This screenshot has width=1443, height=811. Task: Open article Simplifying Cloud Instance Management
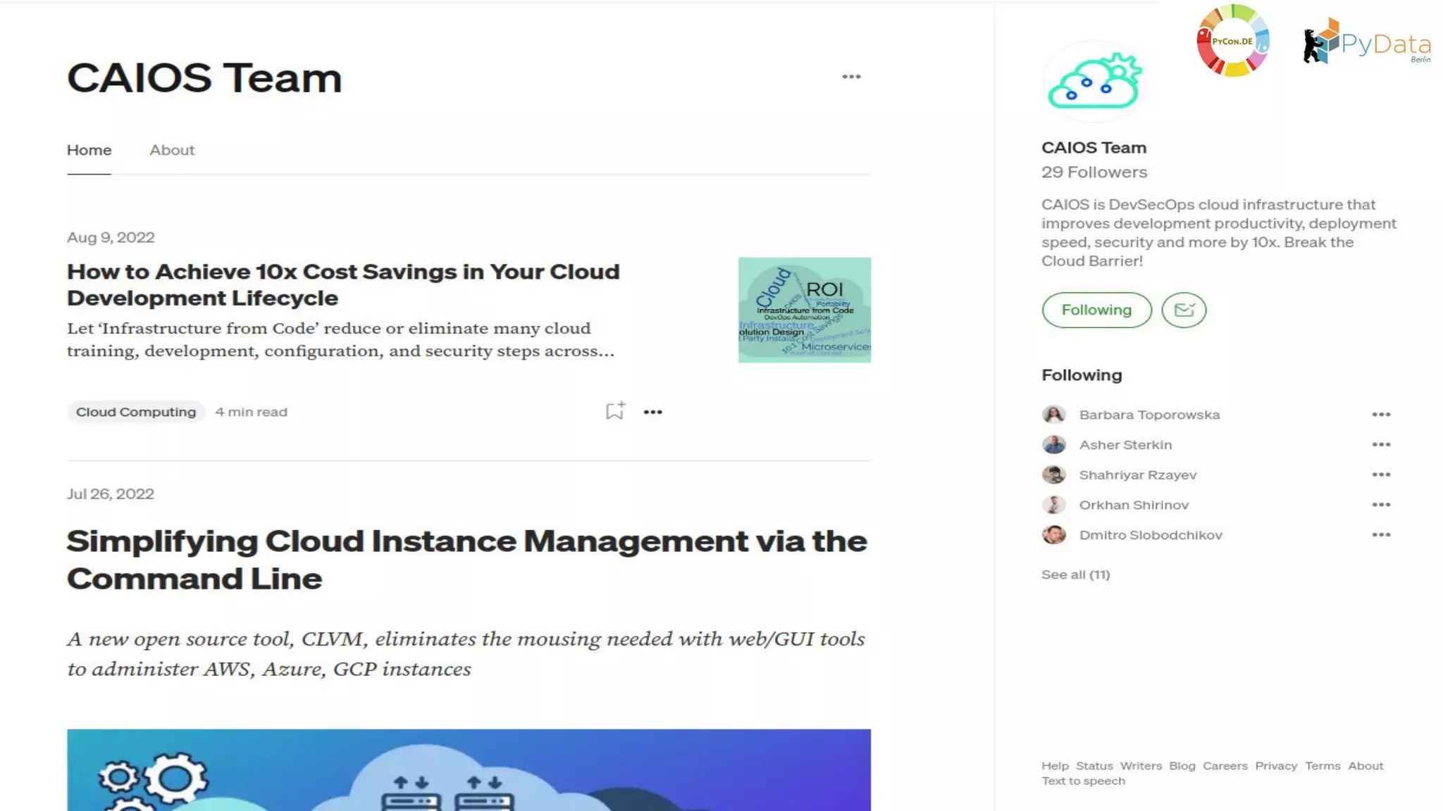click(466, 560)
